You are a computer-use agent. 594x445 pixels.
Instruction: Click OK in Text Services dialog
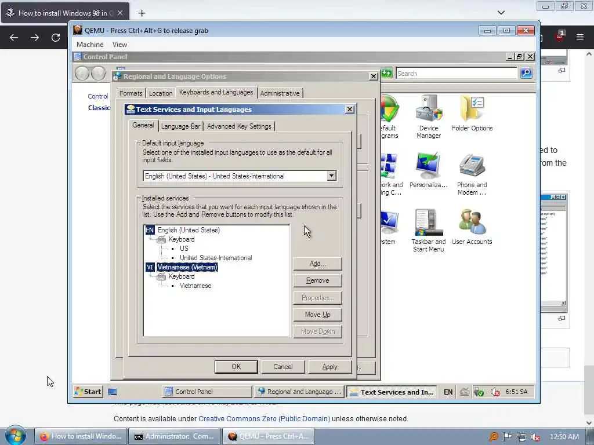coord(236,366)
